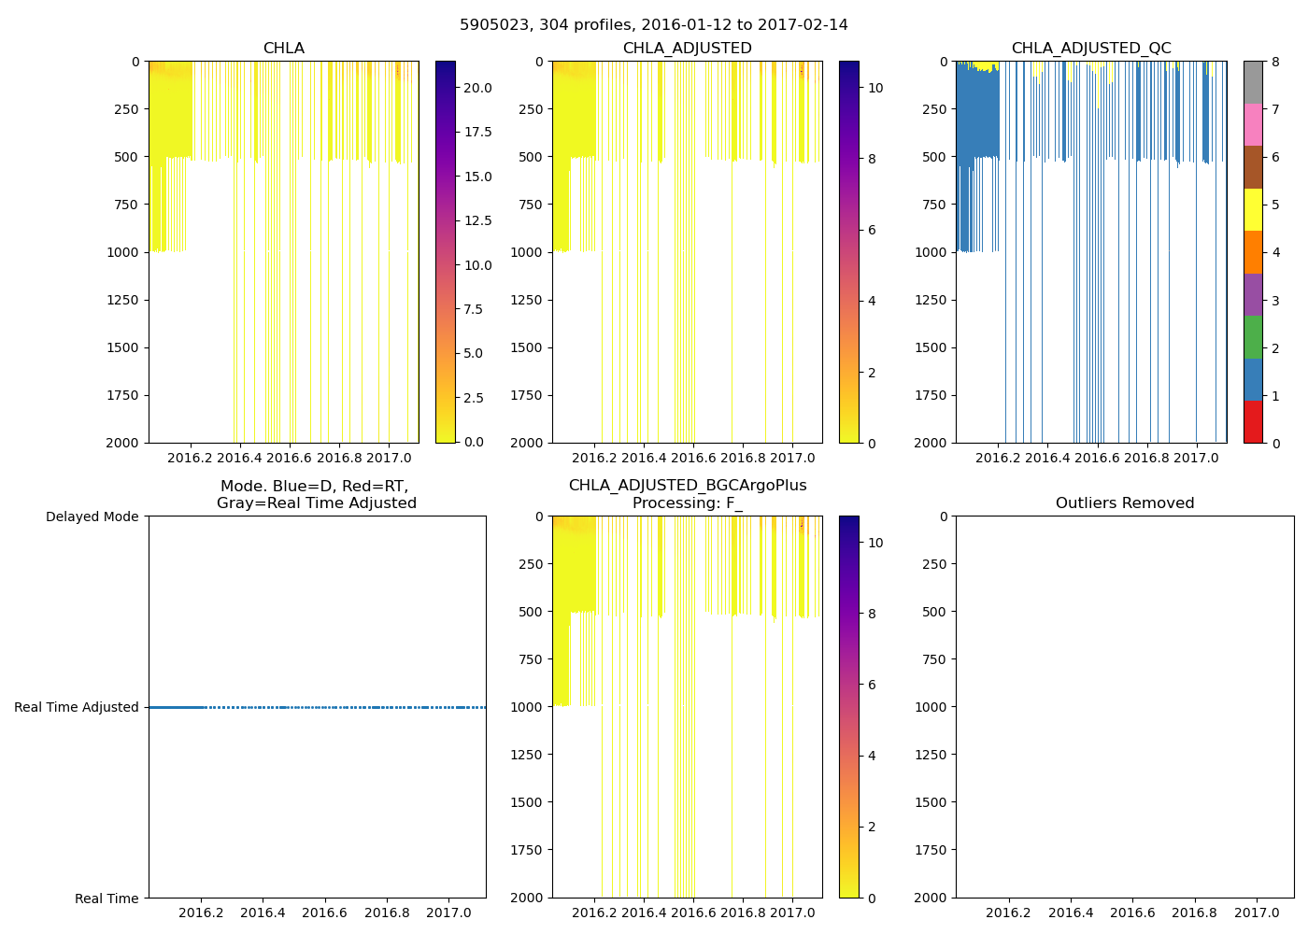Select the pink segment of the QC colorbar
The height and width of the screenshot is (934, 1308).
[x=1253, y=124]
